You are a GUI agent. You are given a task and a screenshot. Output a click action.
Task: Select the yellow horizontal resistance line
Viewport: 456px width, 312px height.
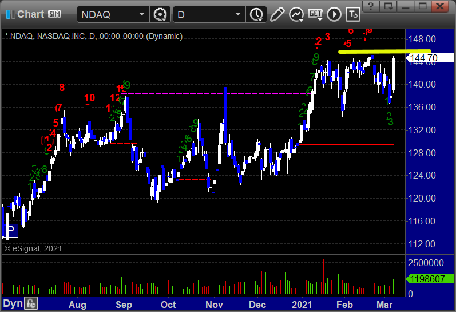pyautogui.click(x=384, y=52)
